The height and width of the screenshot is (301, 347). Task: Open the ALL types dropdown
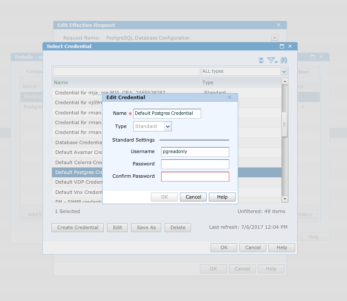click(283, 71)
